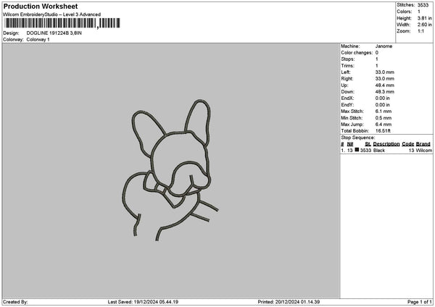Click the Created By: footer label

15,302
